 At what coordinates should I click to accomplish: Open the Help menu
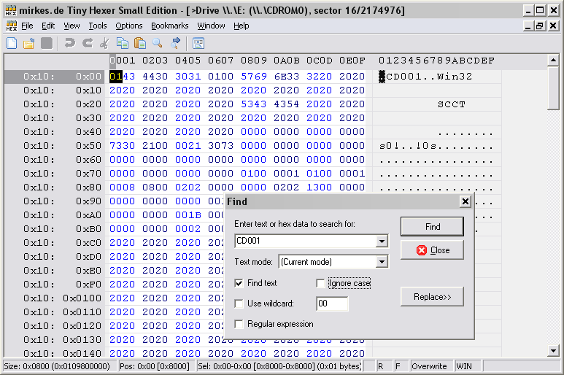click(242, 26)
